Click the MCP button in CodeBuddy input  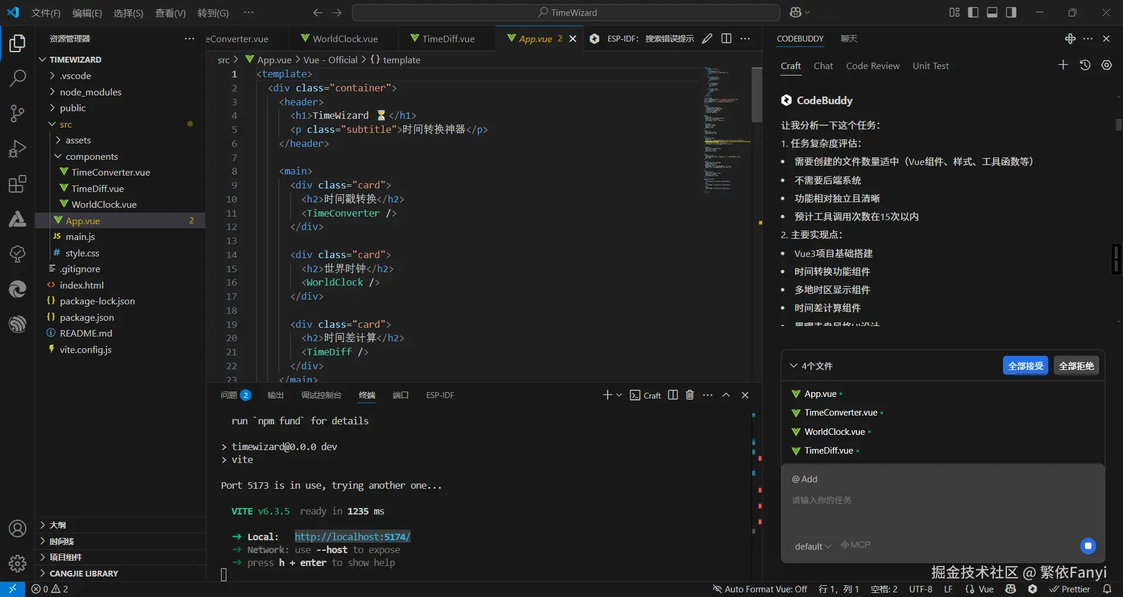[855, 545]
